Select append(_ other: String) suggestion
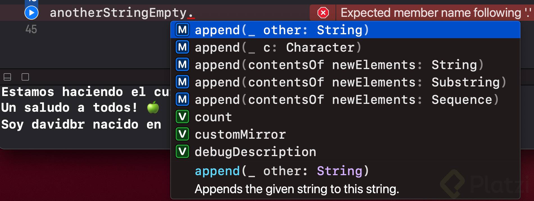The height and width of the screenshot is (201, 534). [x=282, y=30]
